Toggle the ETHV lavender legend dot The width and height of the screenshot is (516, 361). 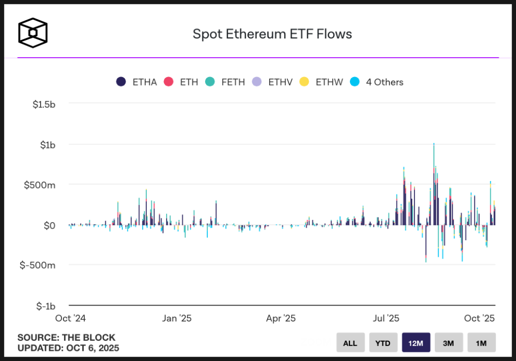coord(257,82)
